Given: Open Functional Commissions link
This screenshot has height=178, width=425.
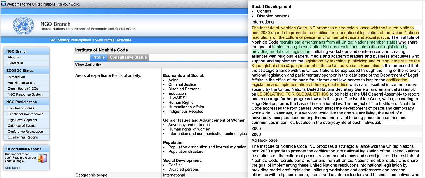Looking at the screenshot, I should pyautogui.click(x=26, y=114).
